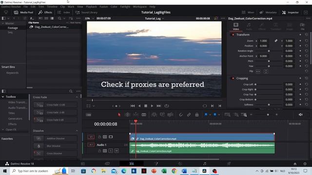This screenshot has width=312, height=175.
Task: Open the Effects panel
Action: pyautogui.click(x=45, y=12)
